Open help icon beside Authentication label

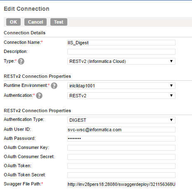point(39,96)
